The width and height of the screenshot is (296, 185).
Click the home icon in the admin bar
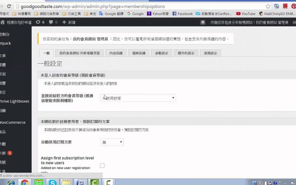3,22
